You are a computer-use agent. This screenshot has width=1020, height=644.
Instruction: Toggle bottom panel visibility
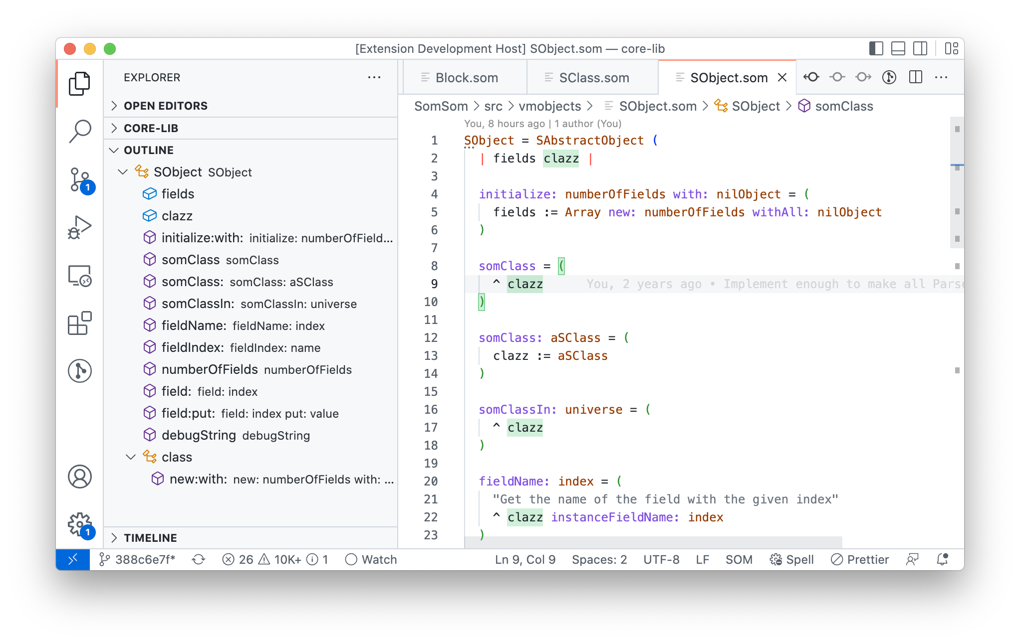pos(898,48)
